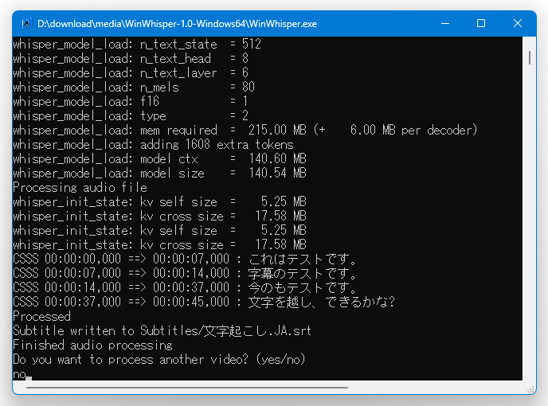
Task: Click the resize grip in window corner
Action: (530, 389)
